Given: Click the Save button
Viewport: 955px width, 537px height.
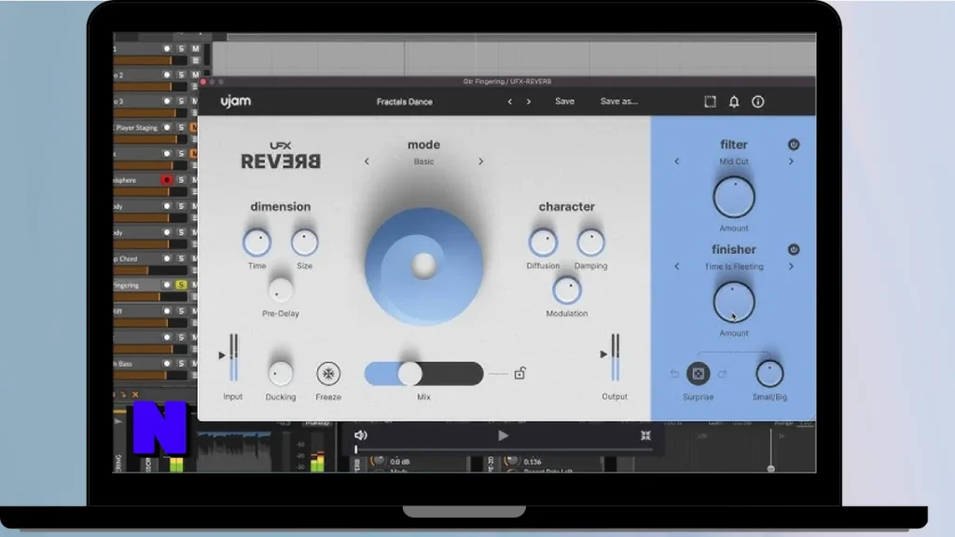Looking at the screenshot, I should point(564,101).
